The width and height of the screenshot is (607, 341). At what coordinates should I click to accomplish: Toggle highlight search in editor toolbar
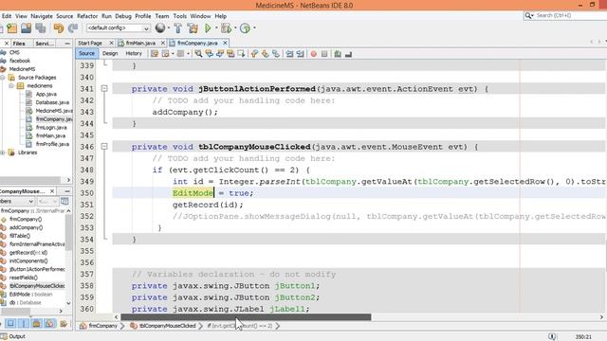[230, 54]
